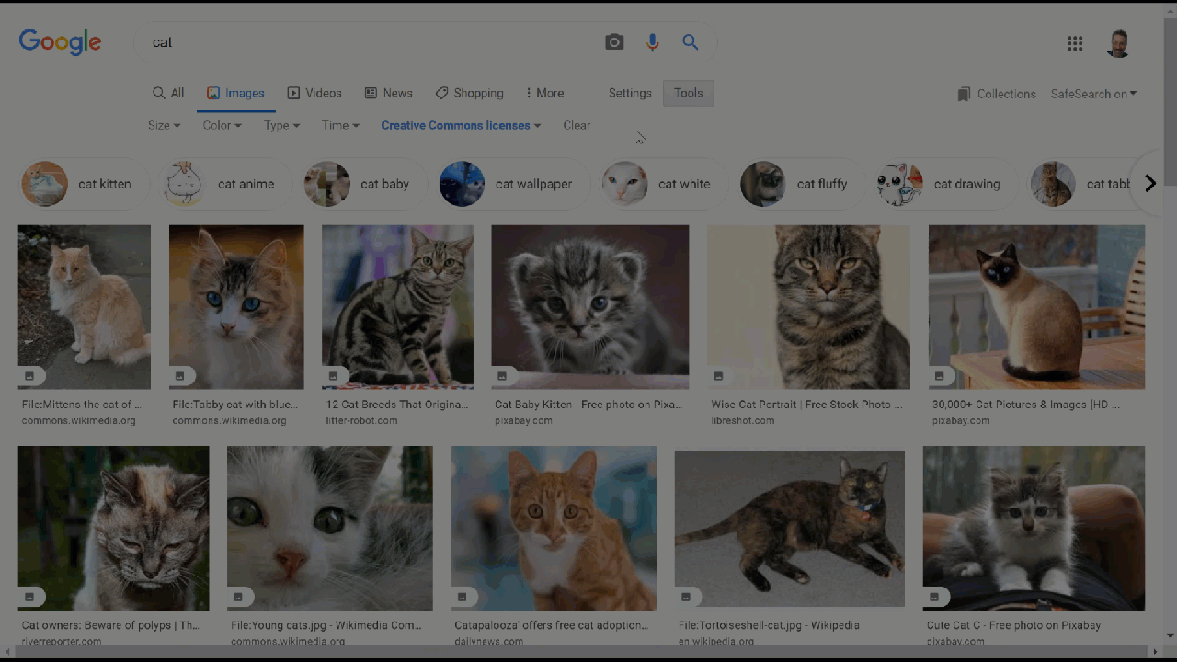The width and height of the screenshot is (1177, 662).
Task: Open File:Mittens the cat result title
Action: (x=82, y=405)
